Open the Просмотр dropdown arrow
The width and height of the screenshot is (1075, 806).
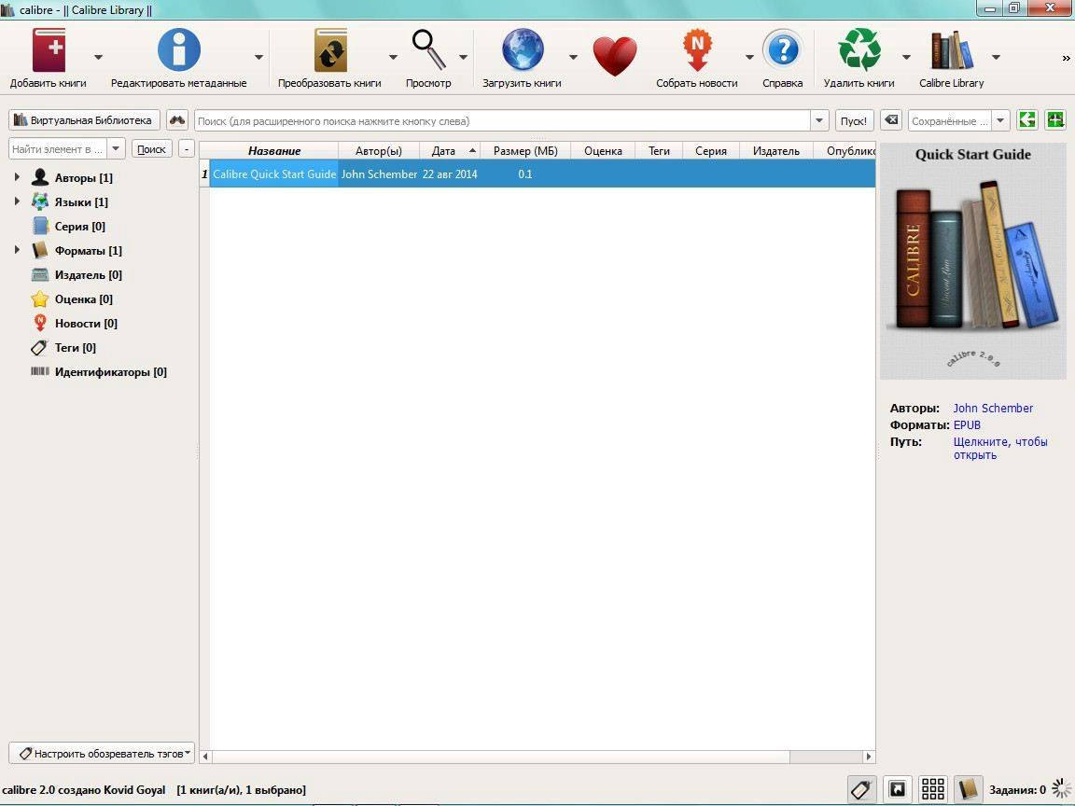464,57
